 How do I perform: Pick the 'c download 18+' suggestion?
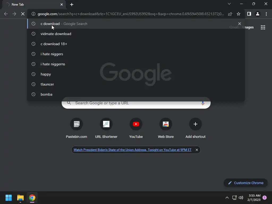136,44
